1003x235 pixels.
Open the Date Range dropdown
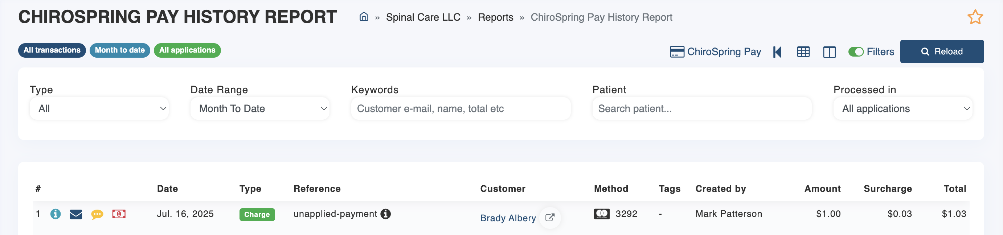[260, 108]
